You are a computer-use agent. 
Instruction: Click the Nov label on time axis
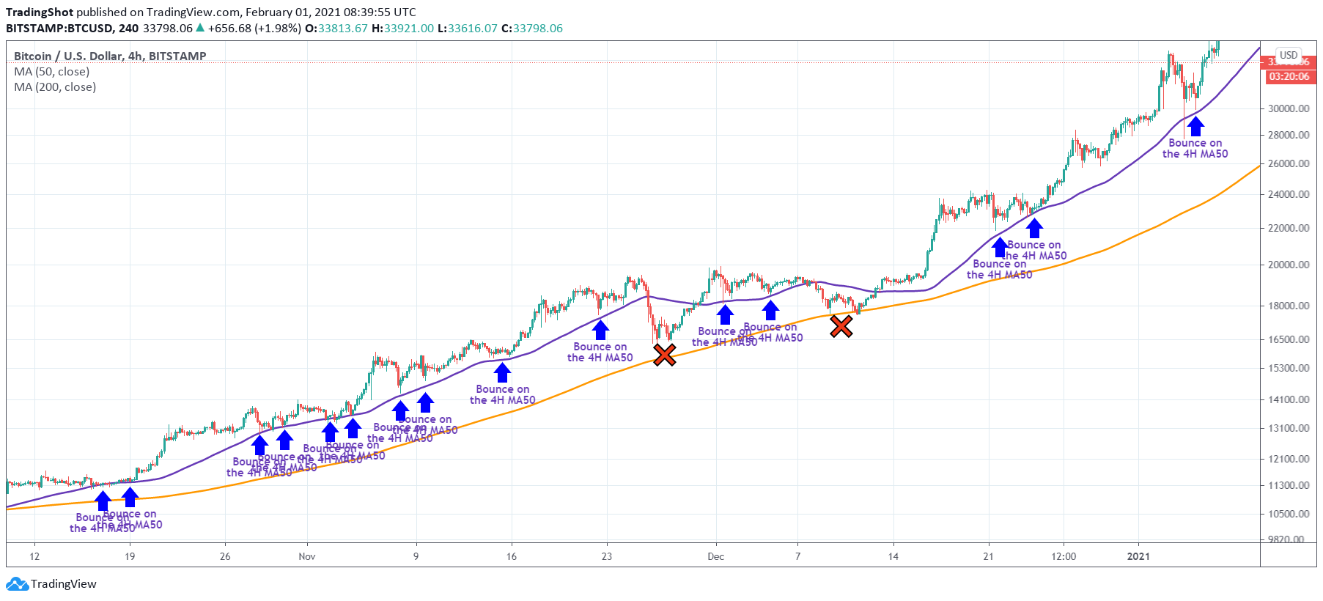[x=307, y=556]
